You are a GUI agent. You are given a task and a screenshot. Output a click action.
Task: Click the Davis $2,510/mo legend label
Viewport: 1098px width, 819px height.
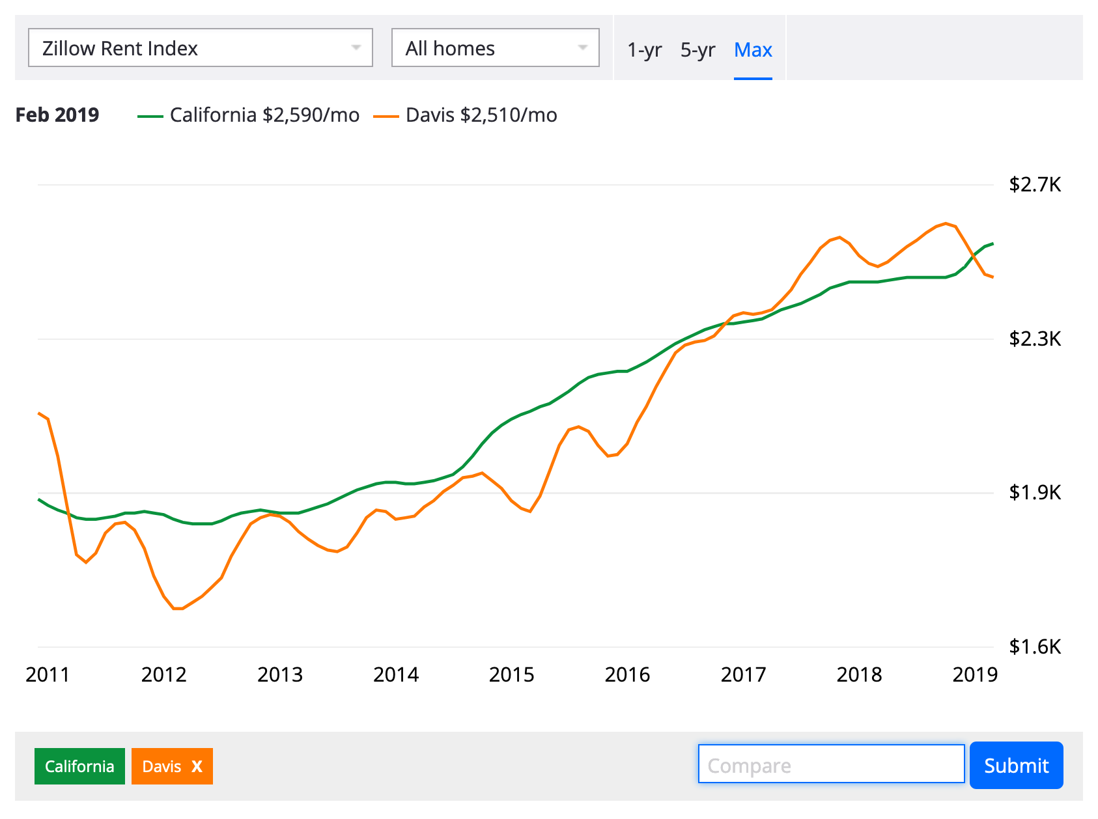tap(481, 115)
